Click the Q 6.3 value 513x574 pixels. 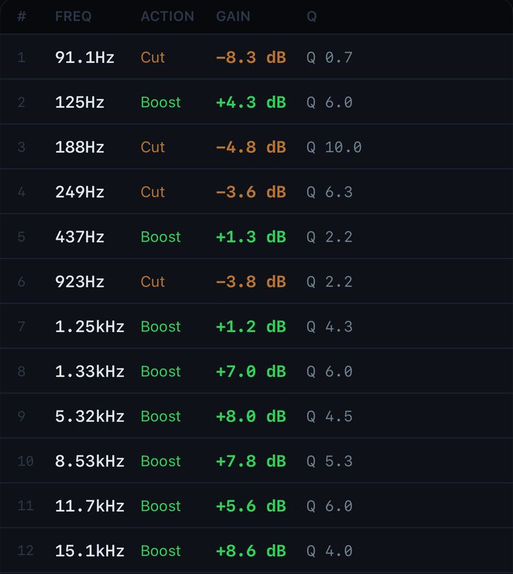click(330, 193)
